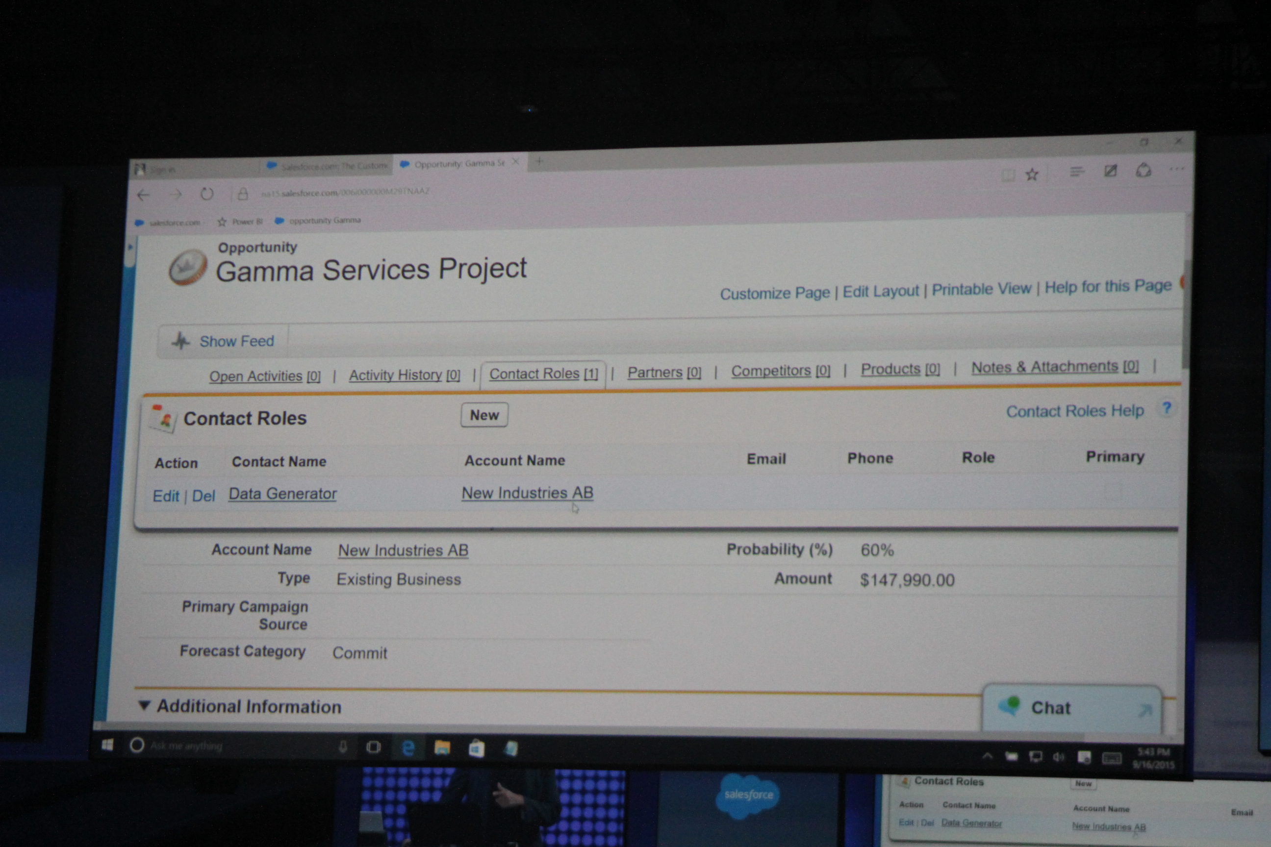Viewport: 1271px width, 847px height.
Task: Open Task View on the taskbar
Action: (x=374, y=747)
